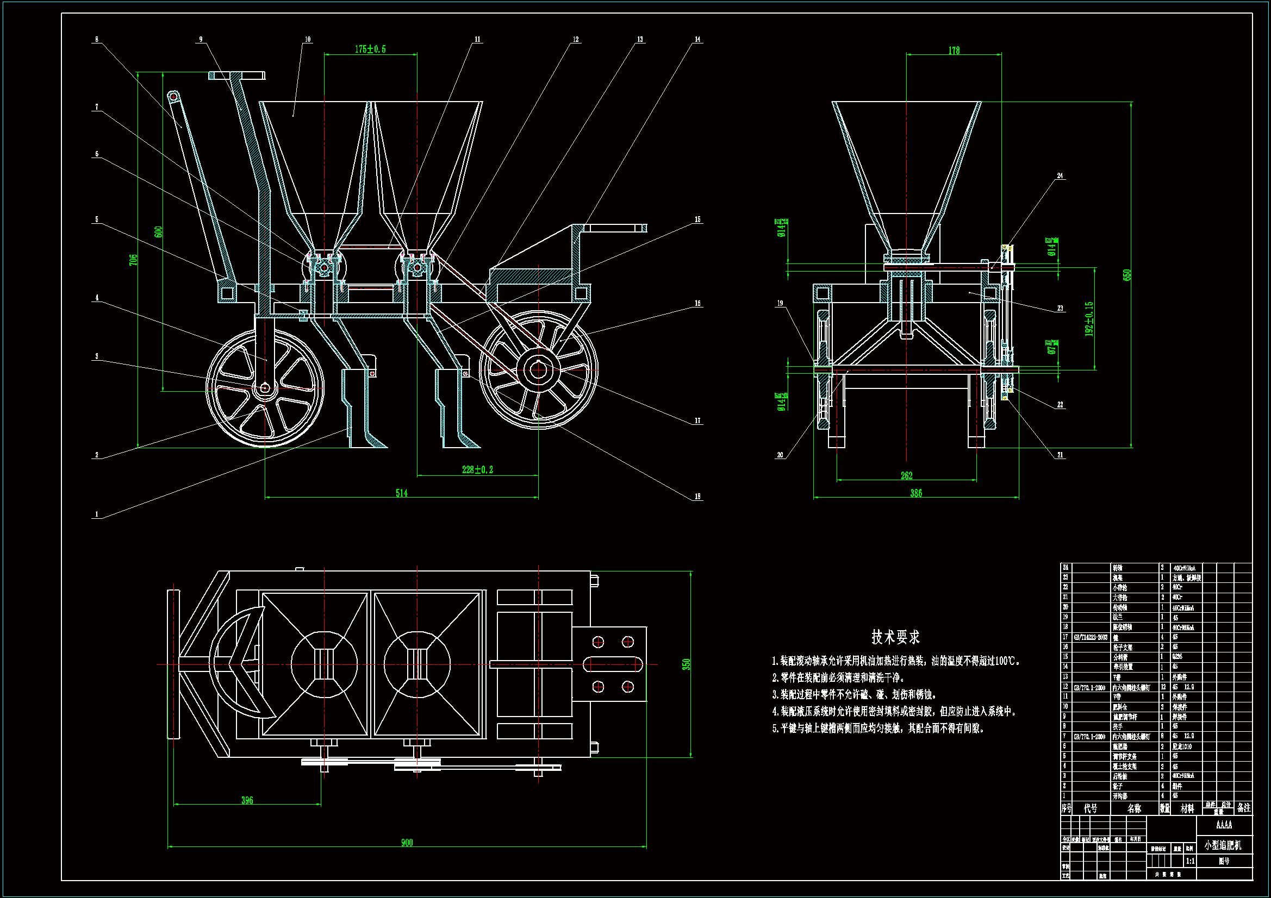Click the 262 width dimension label

(906, 475)
